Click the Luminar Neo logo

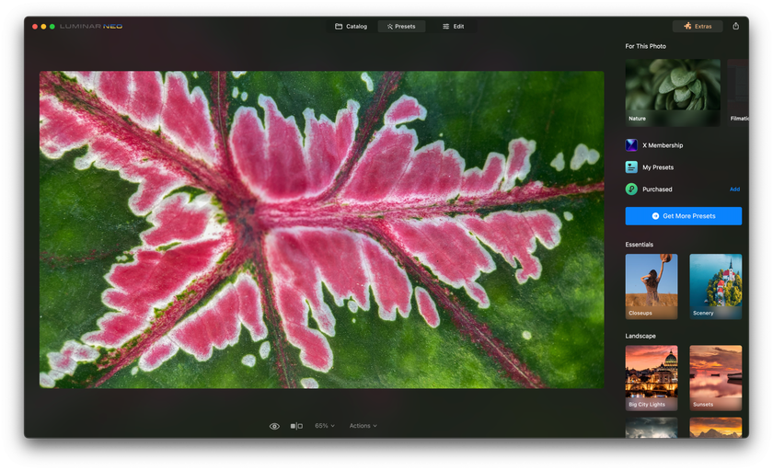click(91, 27)
